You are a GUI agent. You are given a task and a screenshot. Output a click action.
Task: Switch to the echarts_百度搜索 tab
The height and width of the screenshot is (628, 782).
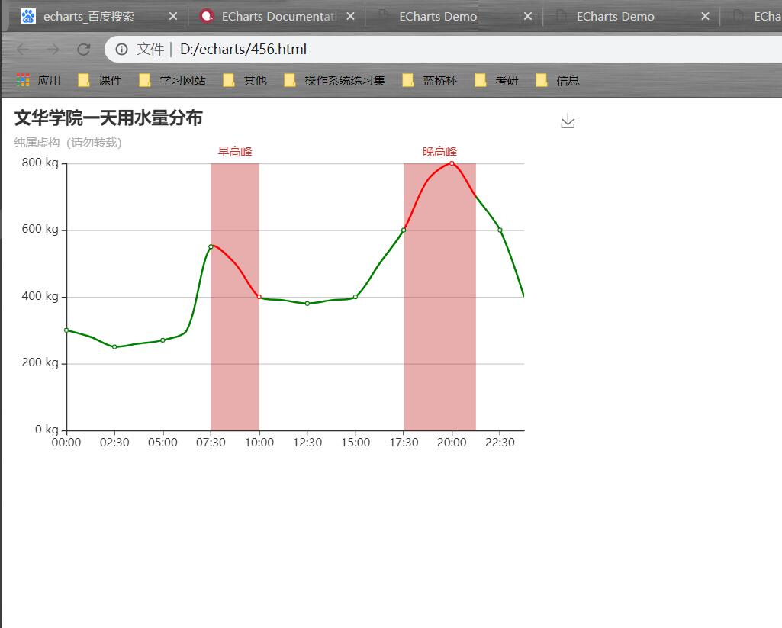click(x=98, y=17)
